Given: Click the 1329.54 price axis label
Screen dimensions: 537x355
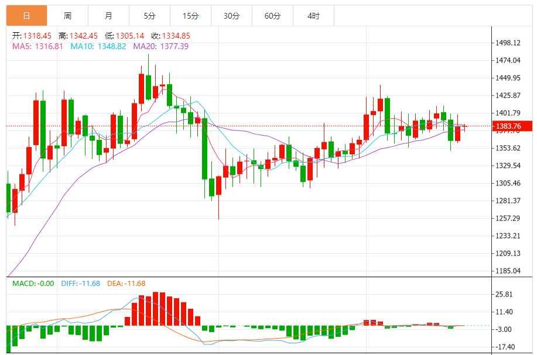Looking at the screenshot, I should [508, 166].
